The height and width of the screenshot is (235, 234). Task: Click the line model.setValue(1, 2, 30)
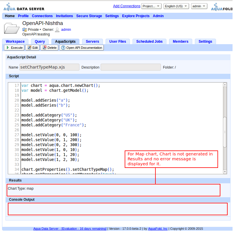click(x=50, y=160)
